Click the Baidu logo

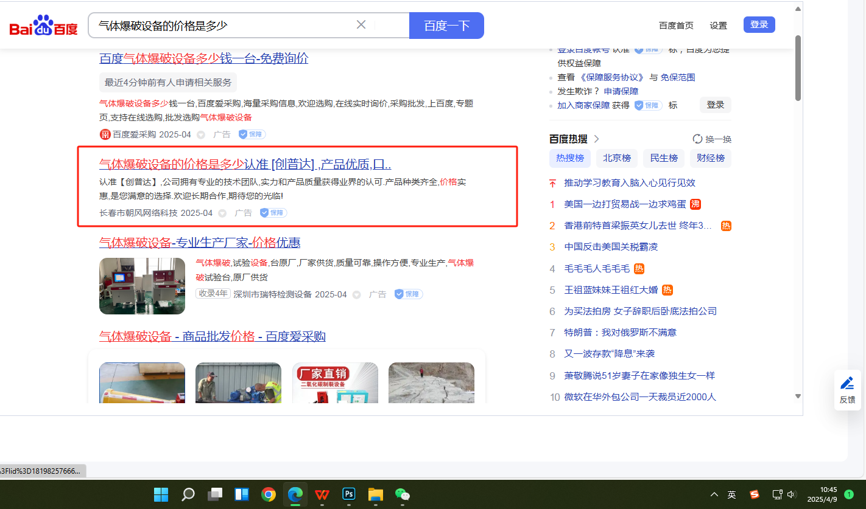click(43, 26)
